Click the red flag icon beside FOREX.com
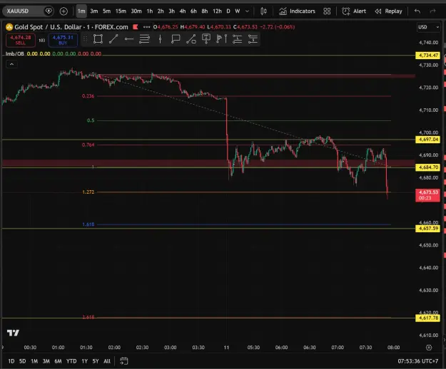The height and width of the screenshot is (369, 446). [136, 27]
